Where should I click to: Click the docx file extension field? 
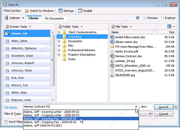pos(146,107)
